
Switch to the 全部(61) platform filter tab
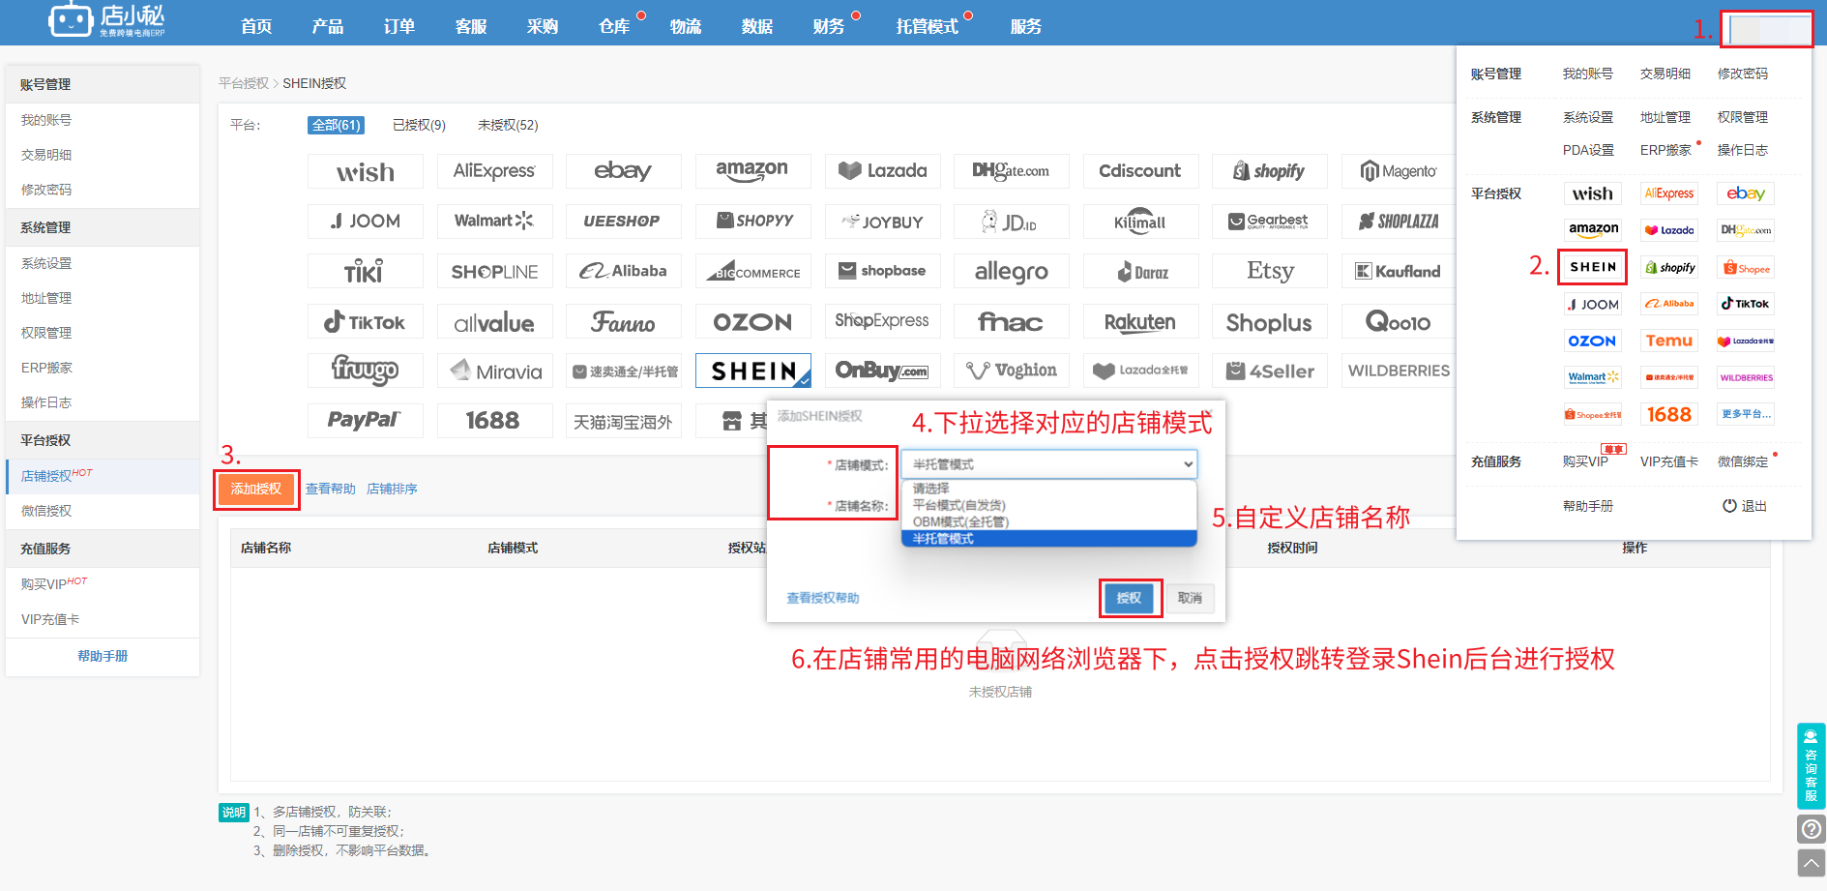[x=336, y=125]
